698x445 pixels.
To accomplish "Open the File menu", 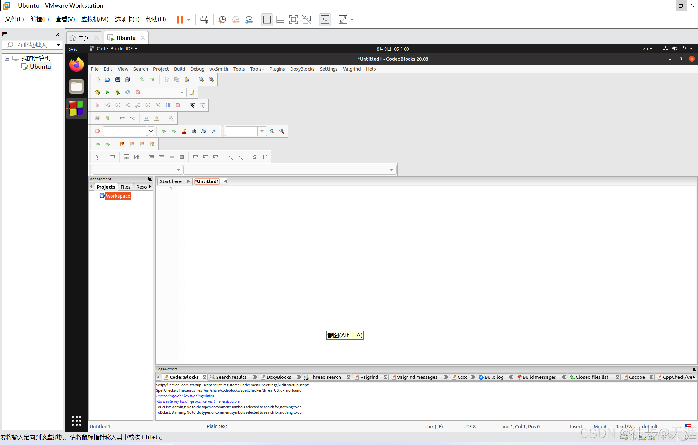I will pos(95,69).
